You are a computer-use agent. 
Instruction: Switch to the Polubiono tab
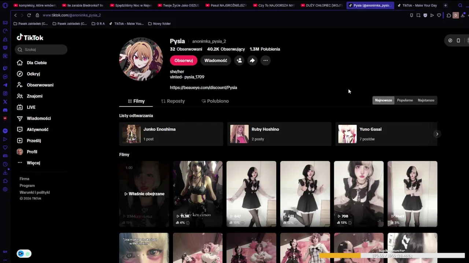click(x=215, y=101)
